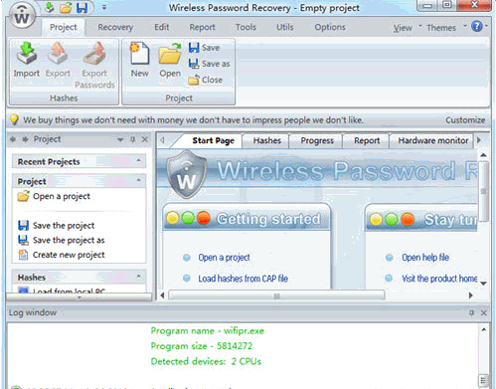
Task: Click the round W application menu button
Action: [22, 16]
